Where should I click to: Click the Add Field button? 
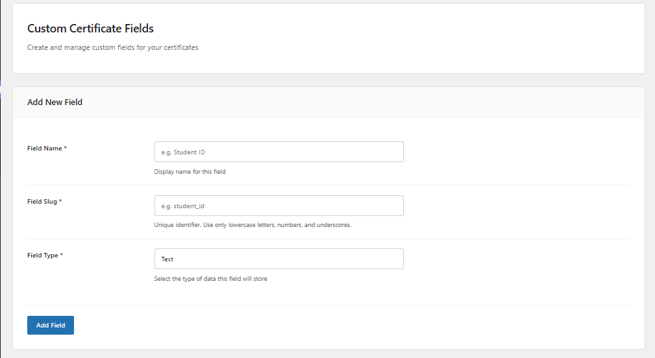pos(51,325)
